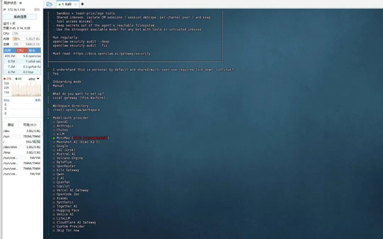The height and width of the screenshot is (239, 383).
Task: Click the openclaw process row
Action: [22, 56]
